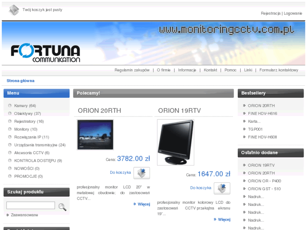Select NOWOŚCI (0) category
The image size is (307, 230).
27,168
